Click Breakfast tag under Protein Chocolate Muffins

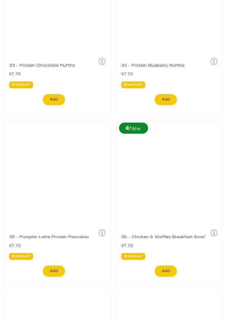click(x=21, y=85)
